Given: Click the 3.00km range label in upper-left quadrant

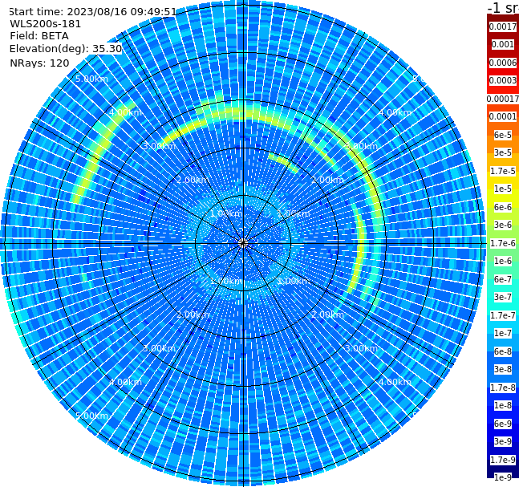Looking at the screenshot, I should (159, 146).
